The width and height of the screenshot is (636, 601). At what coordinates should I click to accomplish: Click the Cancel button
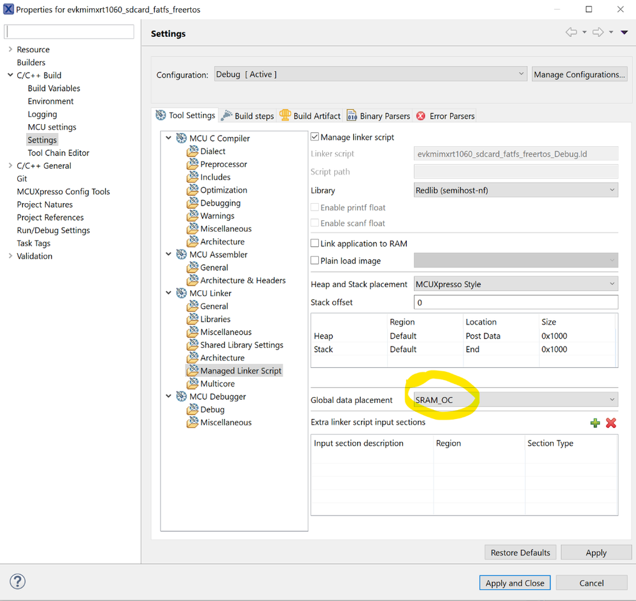pyautogui.click(x=591, y=583)
